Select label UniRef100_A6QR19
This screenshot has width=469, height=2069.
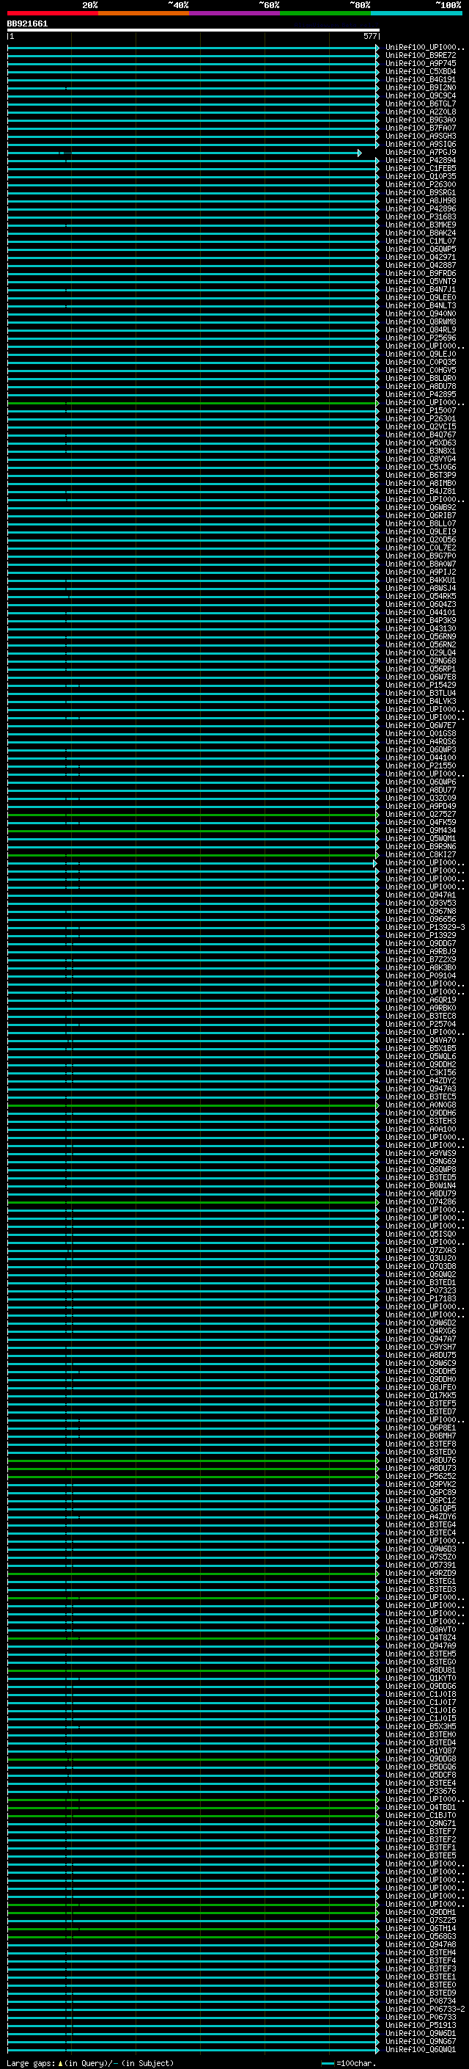420,1000
